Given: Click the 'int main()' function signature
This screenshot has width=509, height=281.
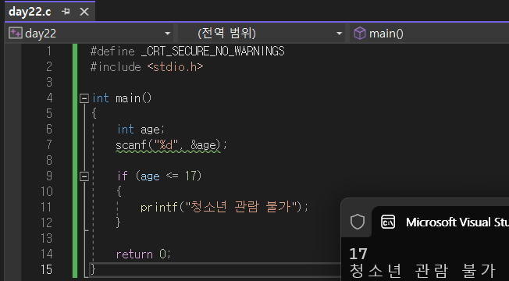Looking at the screenshot, I should click(122, 98).
